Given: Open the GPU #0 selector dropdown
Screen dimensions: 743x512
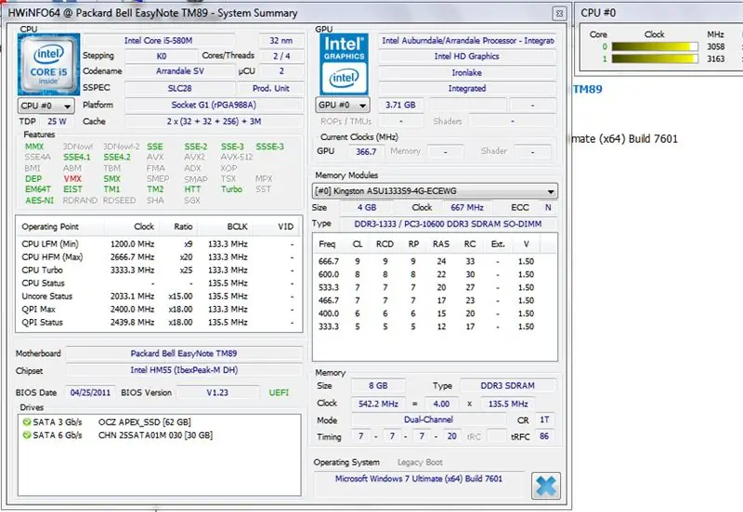Looking at the screenshot, I should (x=343, y=105).
